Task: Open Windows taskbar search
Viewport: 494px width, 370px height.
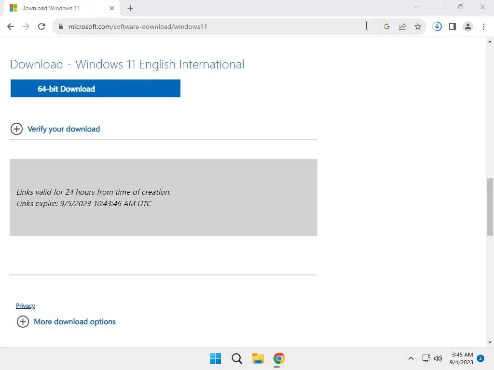Action: point(236,358)
